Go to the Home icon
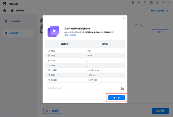Image resolution: width=173 pixels, height=117 pixels. click(5, 11)
